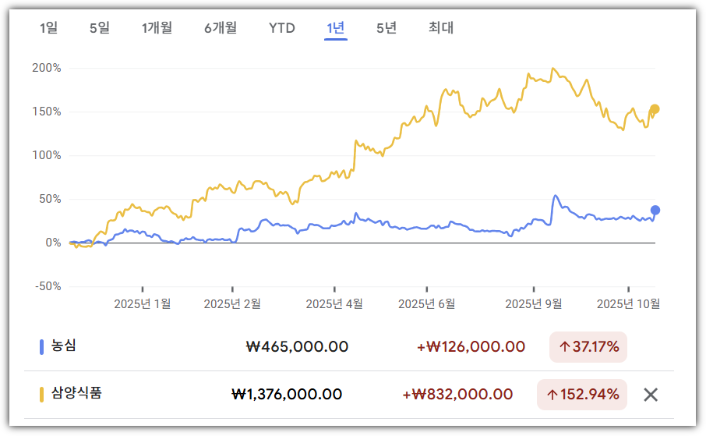Select the active 1년 tab
Viewport: 706px width, 436px height.
click(x=335, y=28)
